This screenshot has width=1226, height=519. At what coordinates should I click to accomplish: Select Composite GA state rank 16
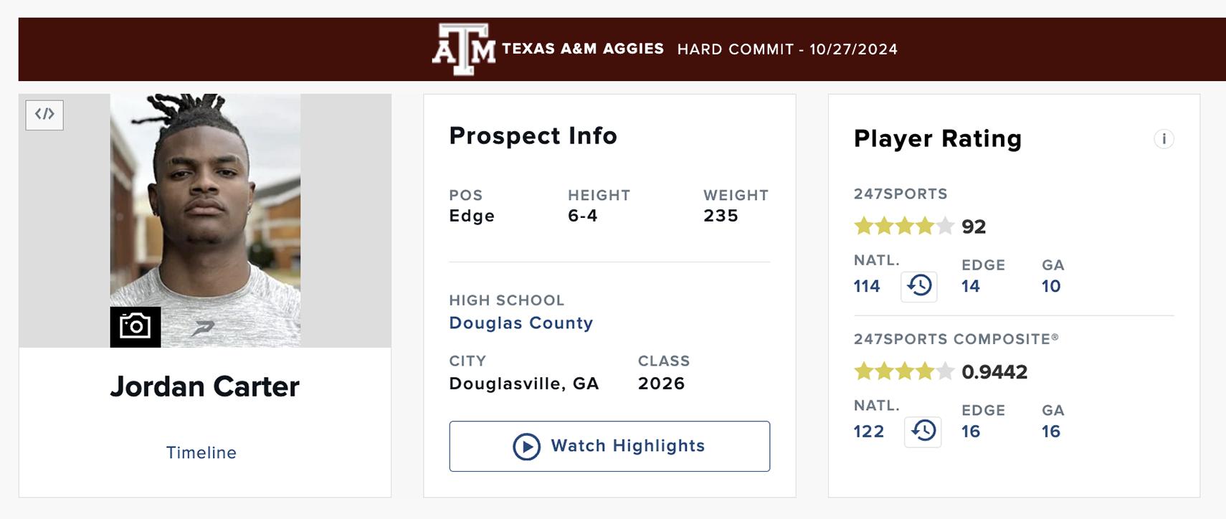pyautogui.click(x=1051, y=432)
